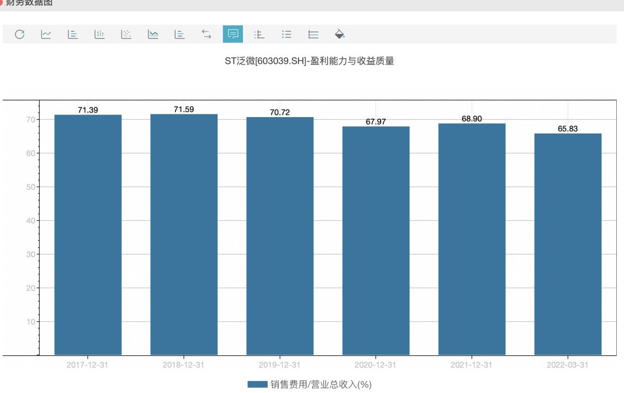The width and height of the screenshot is (624, 393).
Task: Click the 68.90 data label
Action: 472,119
